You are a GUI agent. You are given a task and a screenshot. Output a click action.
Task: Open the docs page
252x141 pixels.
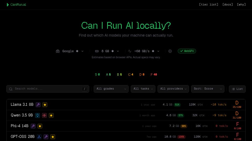point(228,4)
